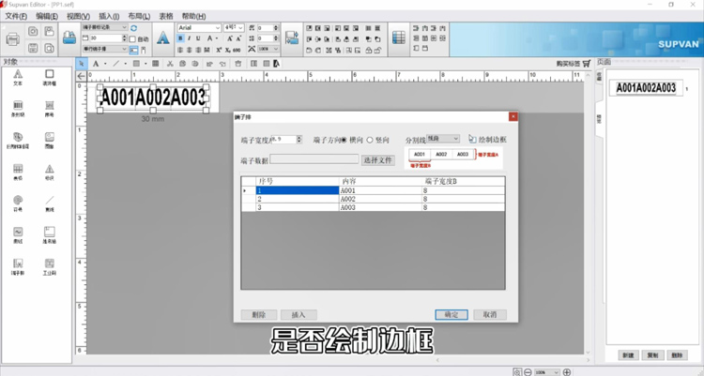704x376 pixels.
Task: Toggle the 绘制边框 checkbox
Action: click(x=472, y=139)
